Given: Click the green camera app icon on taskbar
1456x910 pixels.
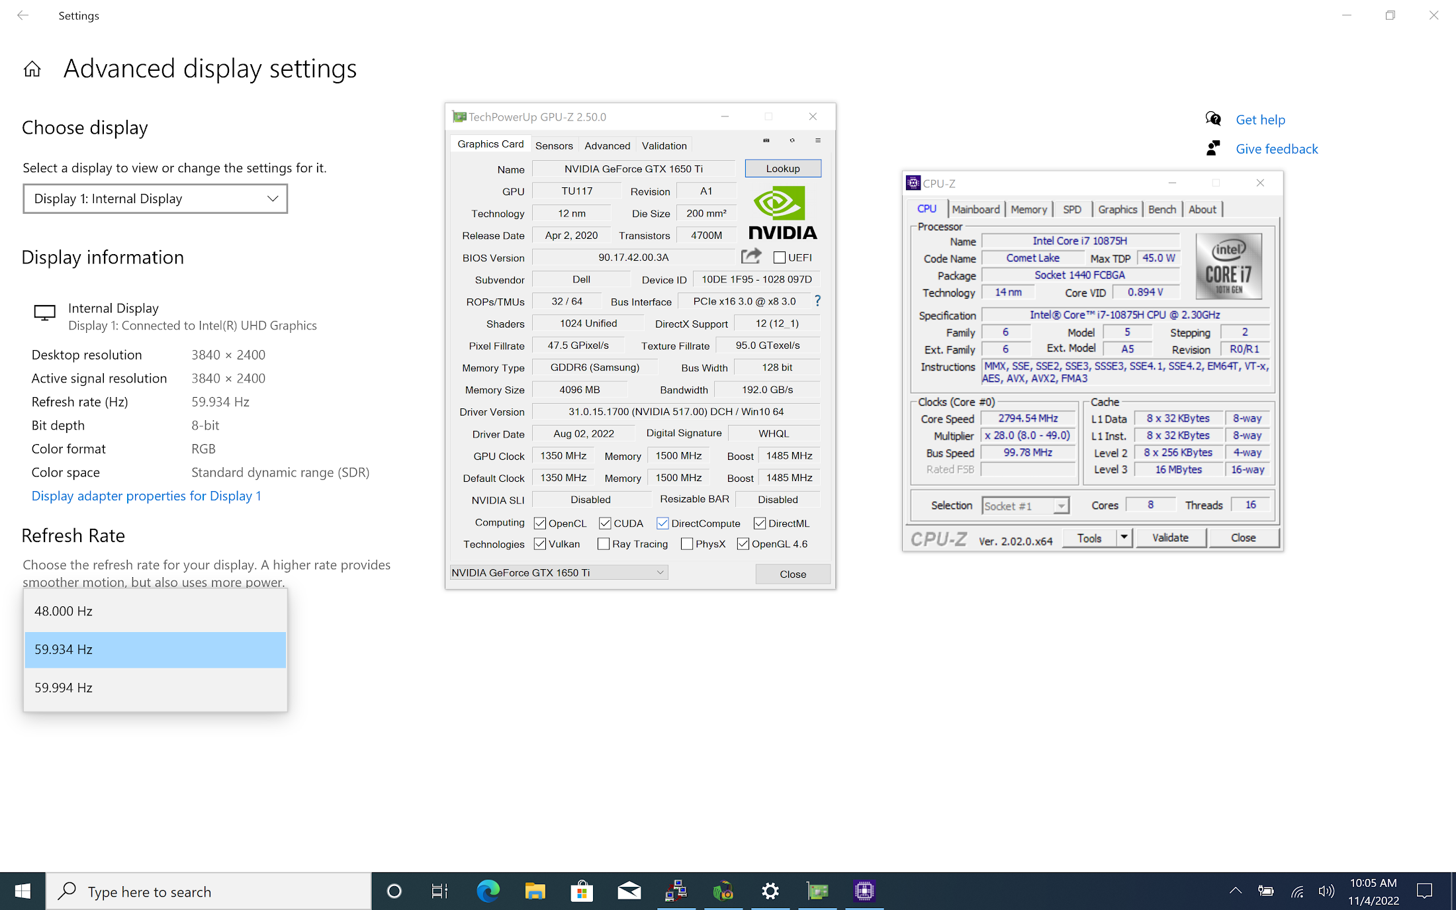Looking at the screenshot, I should [723, 891].
